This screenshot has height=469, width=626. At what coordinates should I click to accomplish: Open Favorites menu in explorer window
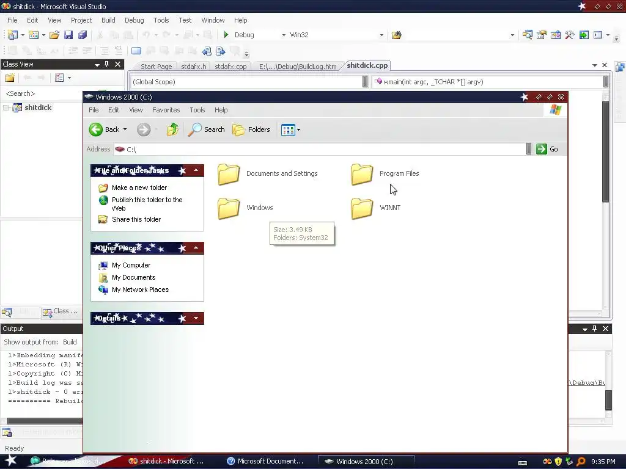coord(166,110)
